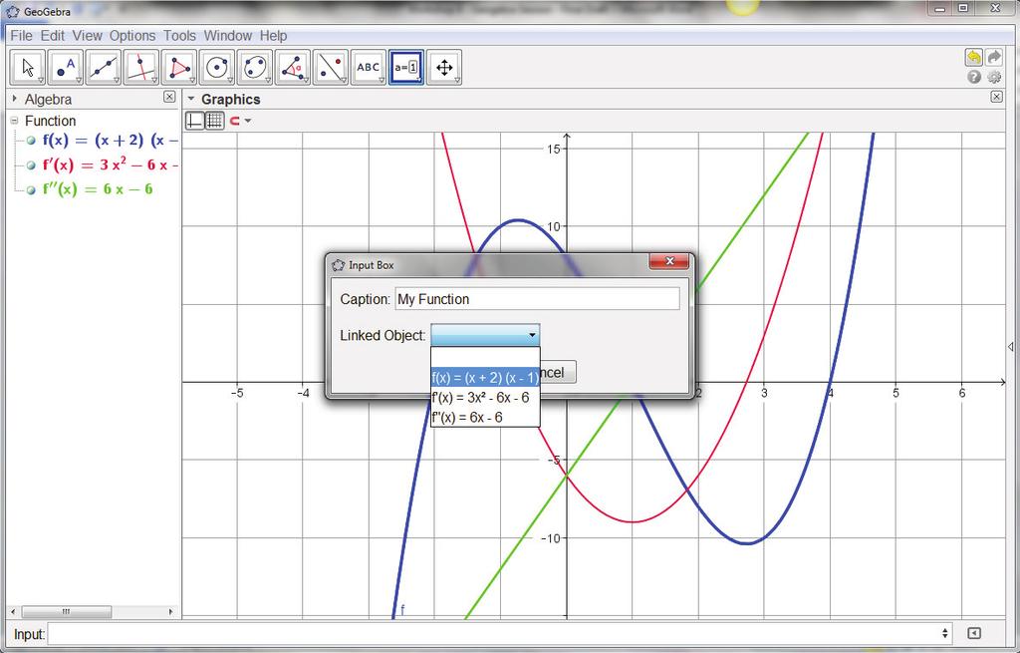
Task: Select f'(x) = 3x² - 6x row
Action: pos(110,165)
